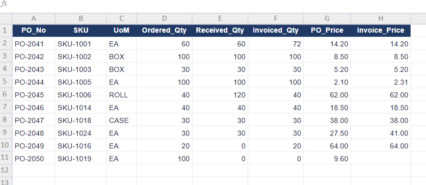Select row 6 header
This screenshot has height=185, width=426.
pos(6,94)
